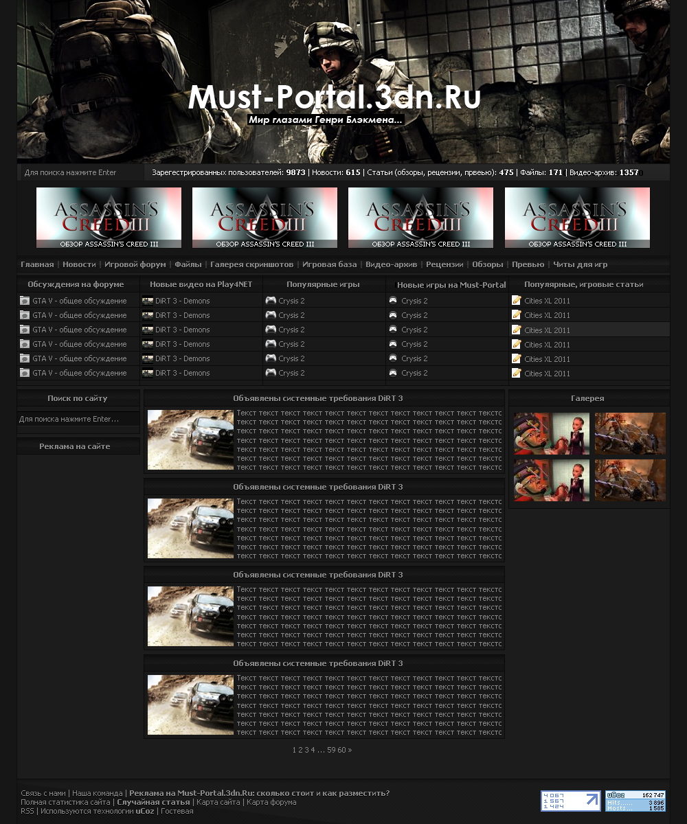Image resolution: width=687 pixels, height=824 pixels.
Task: Click the 'Новости: 615' statistic
Action: (x=336, y=172)
